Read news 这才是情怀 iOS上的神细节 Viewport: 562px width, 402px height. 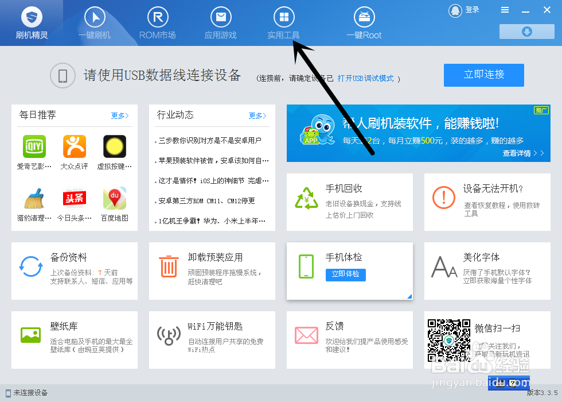point(213,180)
